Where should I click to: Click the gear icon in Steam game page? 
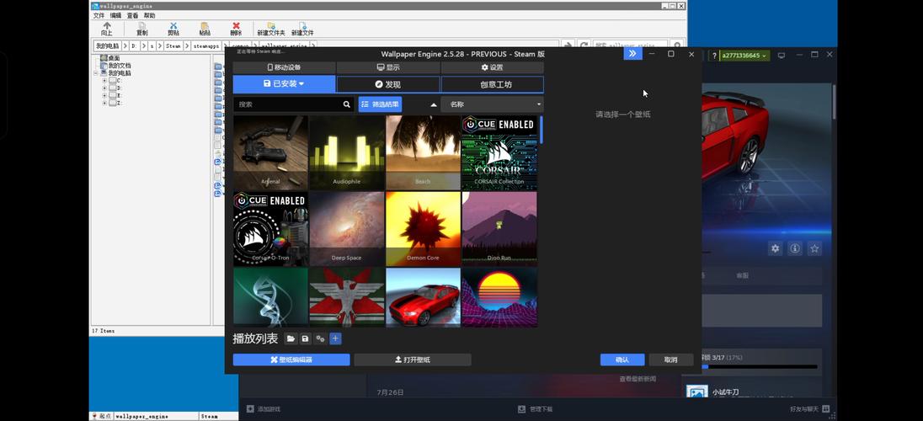click(x=776, y=248)
